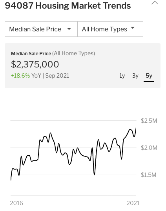Click the 2021 x-axis label
The height and width of the screenshot is (211, 166).
point(133,203)
